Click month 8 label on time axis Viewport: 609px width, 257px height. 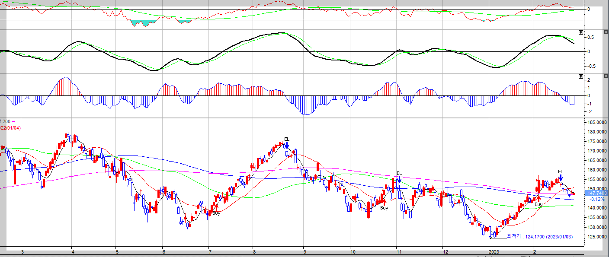(x=254, y=251)
